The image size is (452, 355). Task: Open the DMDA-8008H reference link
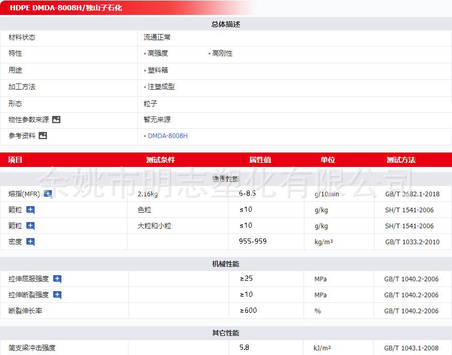[168, 136]
